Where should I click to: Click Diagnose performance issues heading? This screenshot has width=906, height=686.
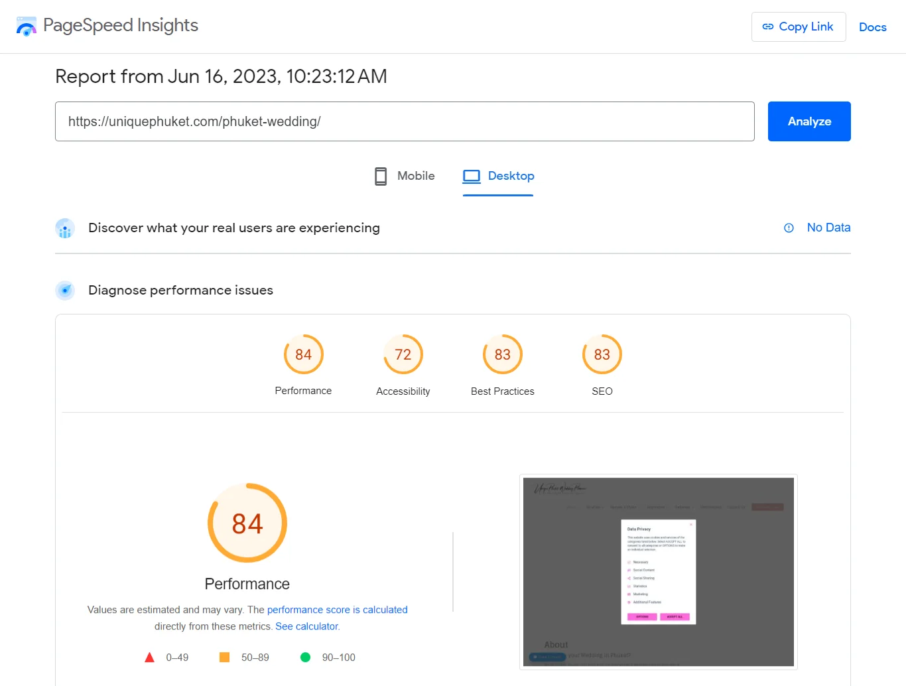coord(180,291)
